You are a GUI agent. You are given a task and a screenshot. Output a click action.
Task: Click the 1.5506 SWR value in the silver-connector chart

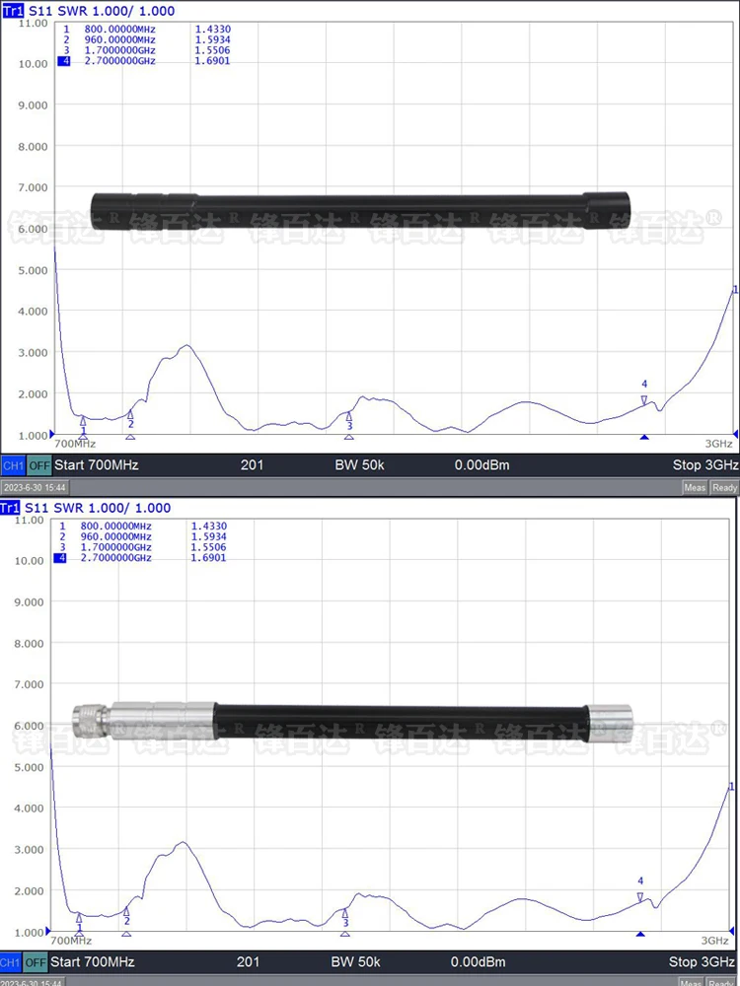point(209,547)
